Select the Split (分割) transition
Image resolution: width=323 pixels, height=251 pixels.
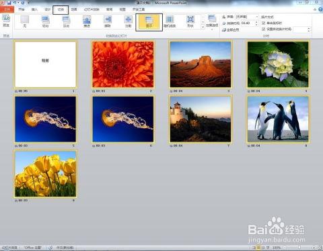(128, 21)
